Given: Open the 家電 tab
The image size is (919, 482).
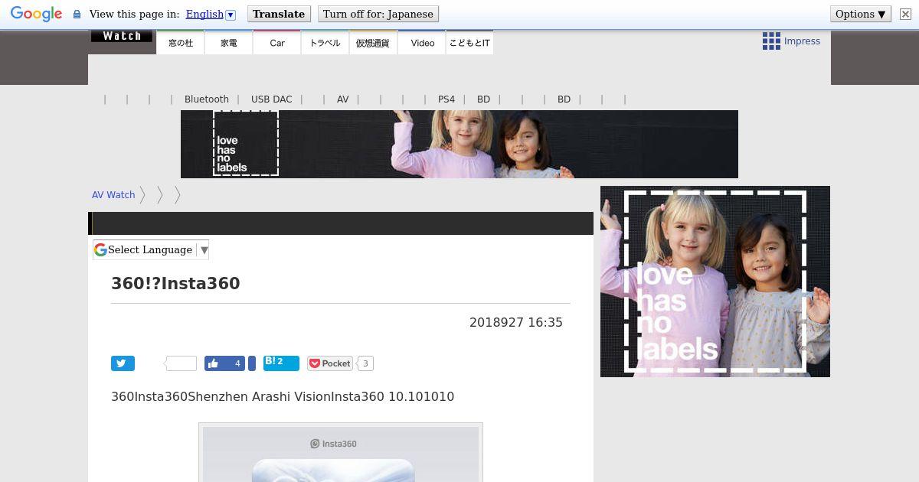Looking at the screenshot, I should pos(229,43).
